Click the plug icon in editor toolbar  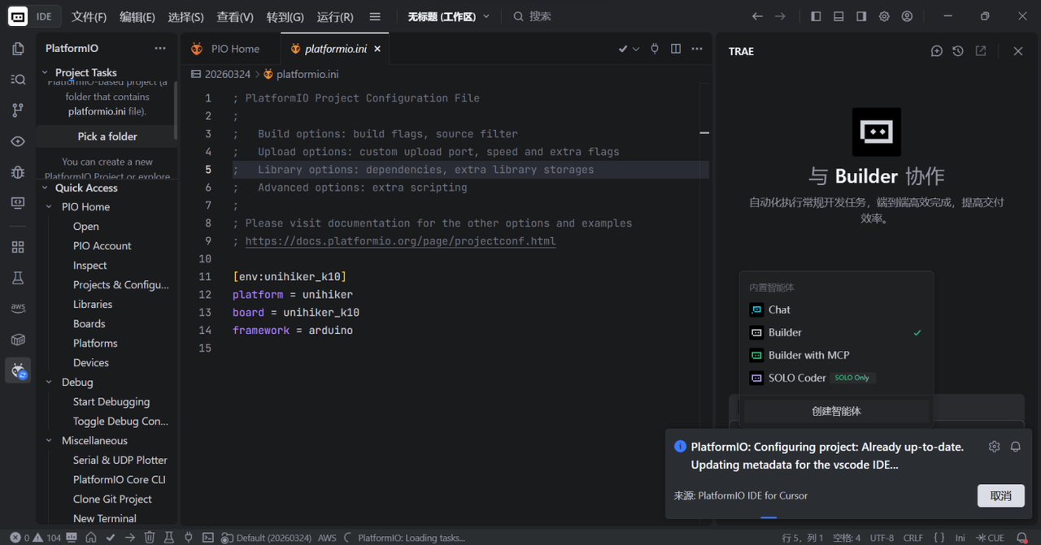tap(655, 49)
